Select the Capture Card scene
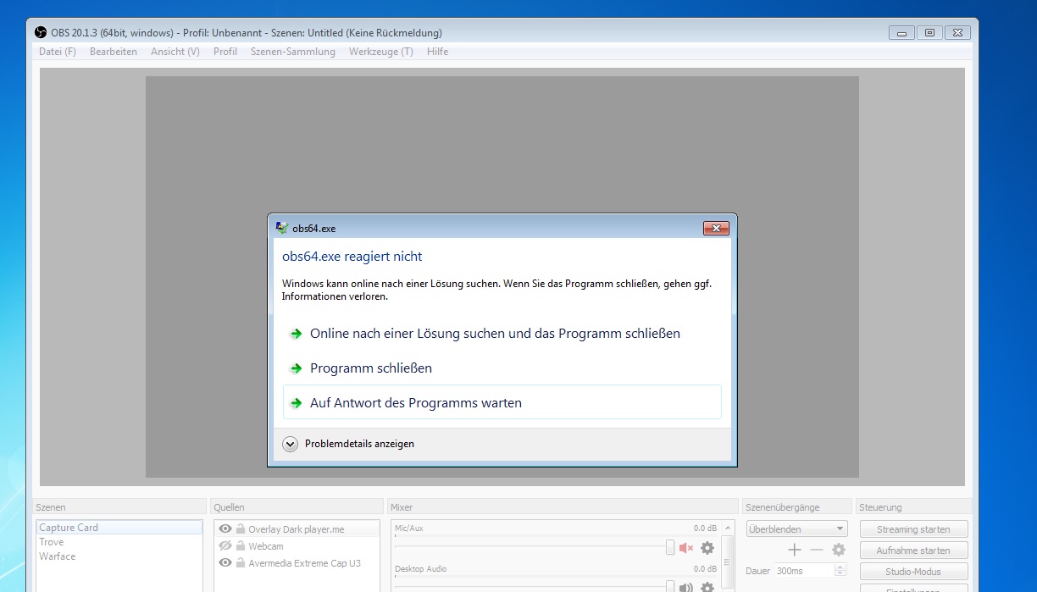Screen dimensions: 1037x592 (119, 528)
